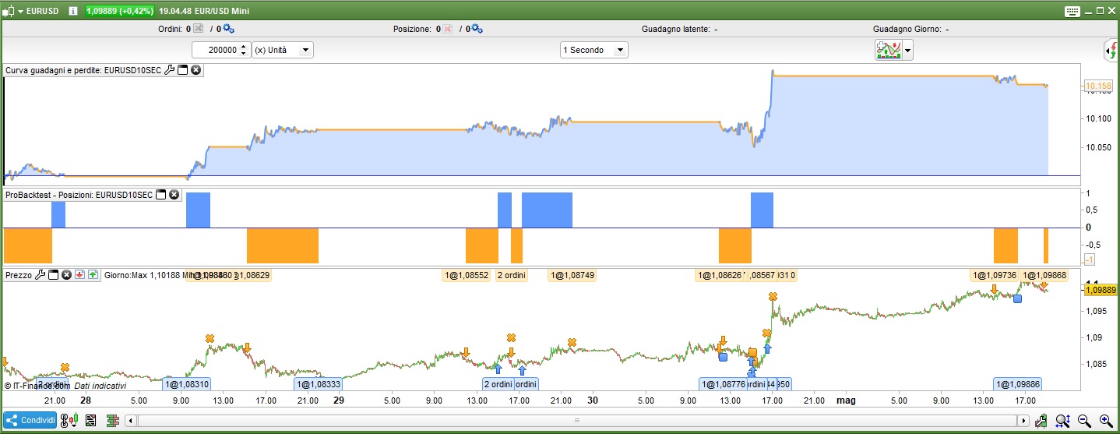
Task: Close the ProBacktest Posizioni panel
Action: coord(174,195)
